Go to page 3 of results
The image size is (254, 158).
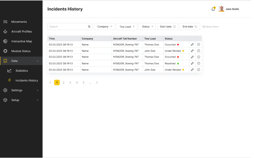click(x=70, y=82)
